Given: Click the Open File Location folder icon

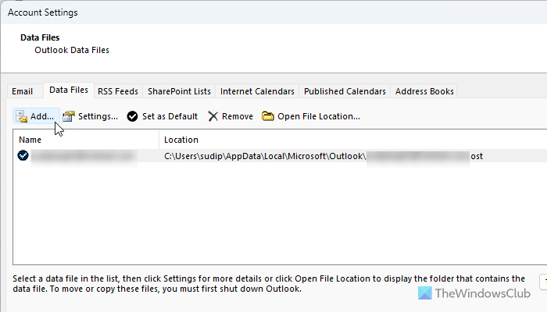Looking at the screenshot, I should tap(268, 116).
